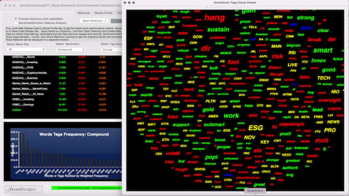Click the yellow NEWS tag in the cloud
Screen dimensions: 349x196
click(333, 122)
